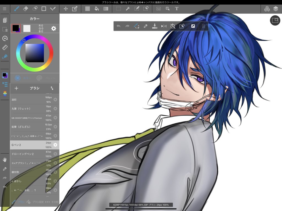Tap the full-screen arrow icon

point(193,26)
